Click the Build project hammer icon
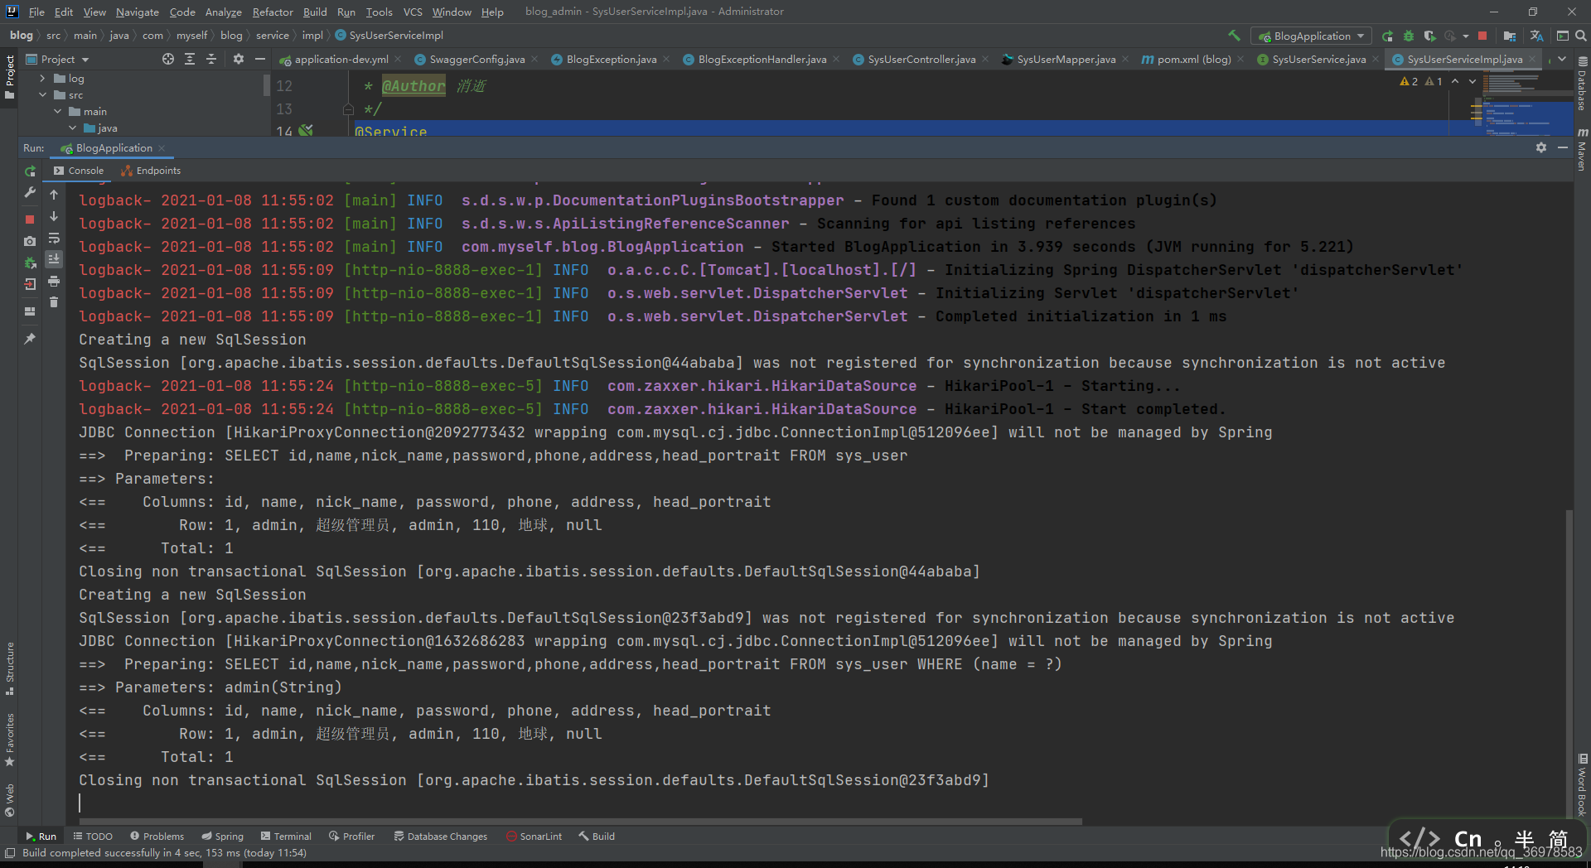1591x868 pixels. point(1234,36)
